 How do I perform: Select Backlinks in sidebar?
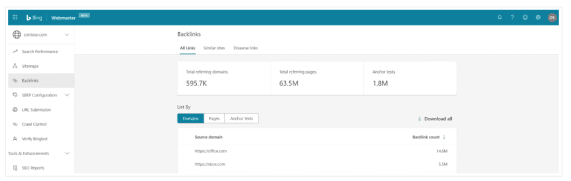pos(41,81)
